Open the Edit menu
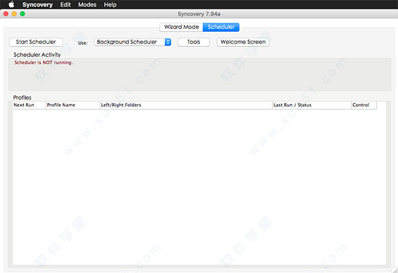 (66, 5)
